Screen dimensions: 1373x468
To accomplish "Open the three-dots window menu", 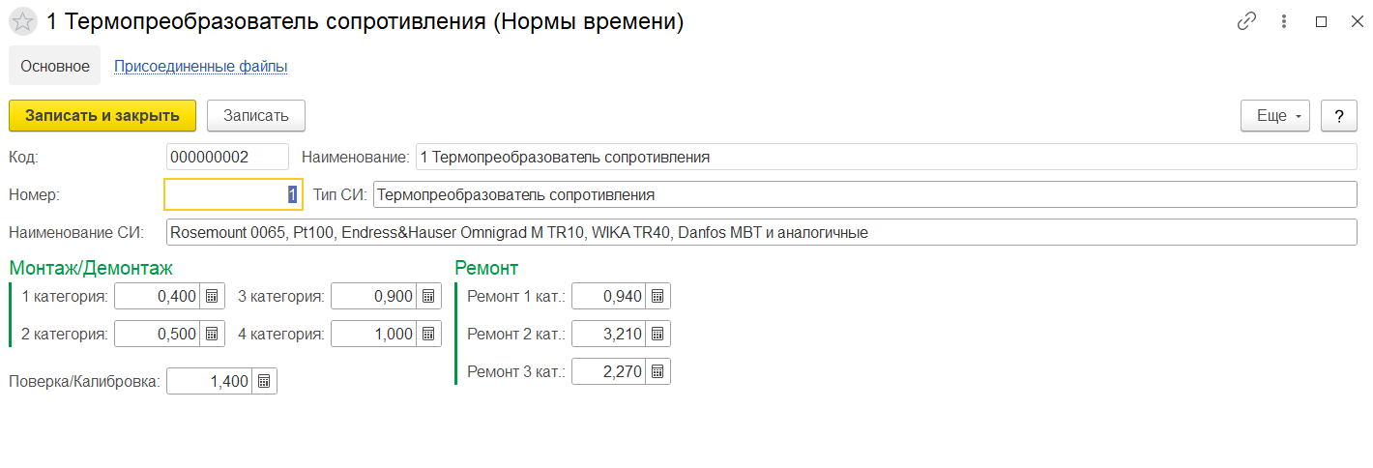I will pos(1284,21).
